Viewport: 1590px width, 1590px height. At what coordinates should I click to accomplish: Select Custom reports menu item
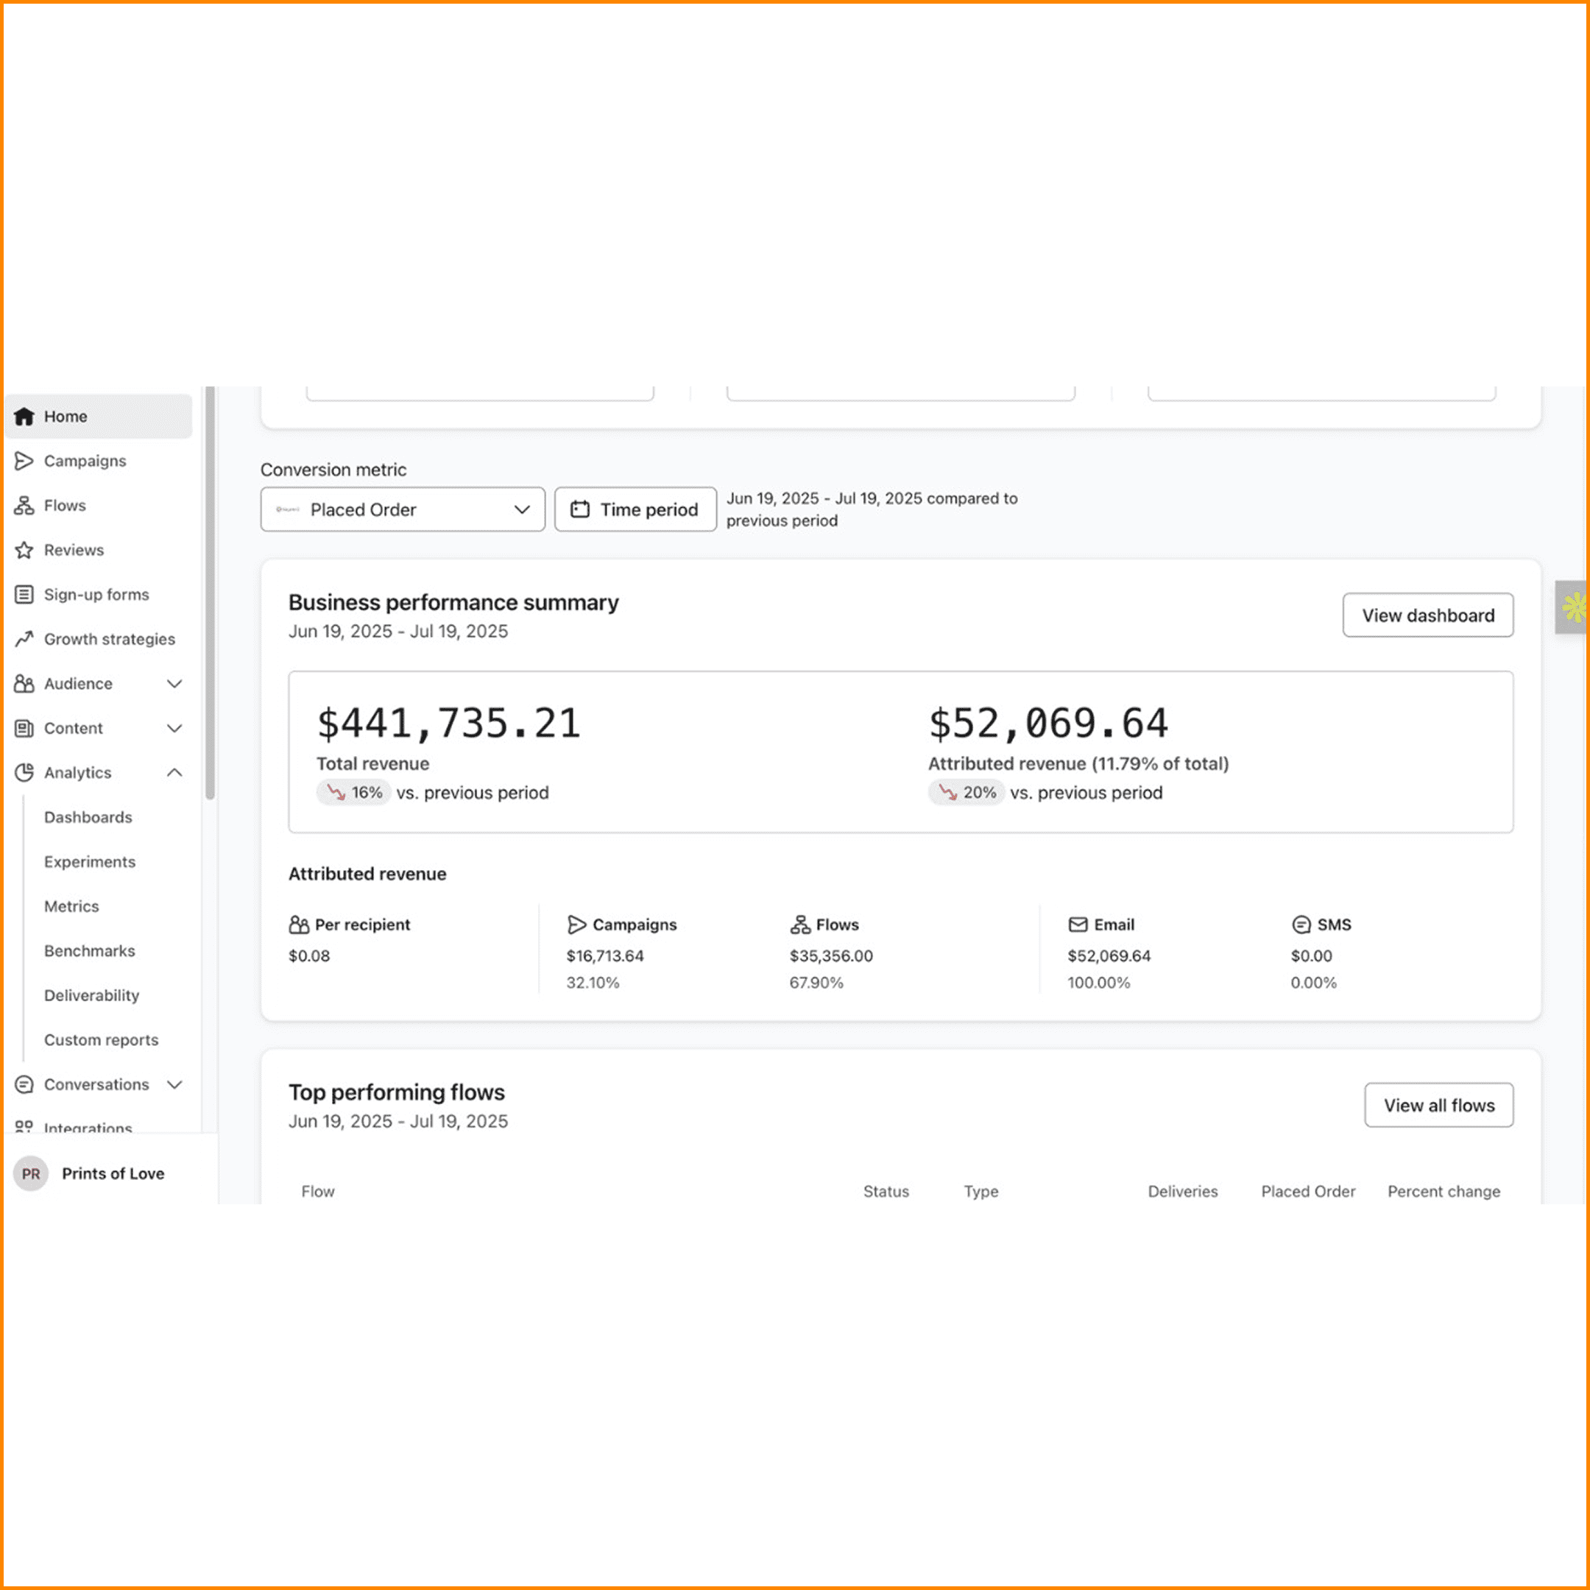(x=102, y=1039)
